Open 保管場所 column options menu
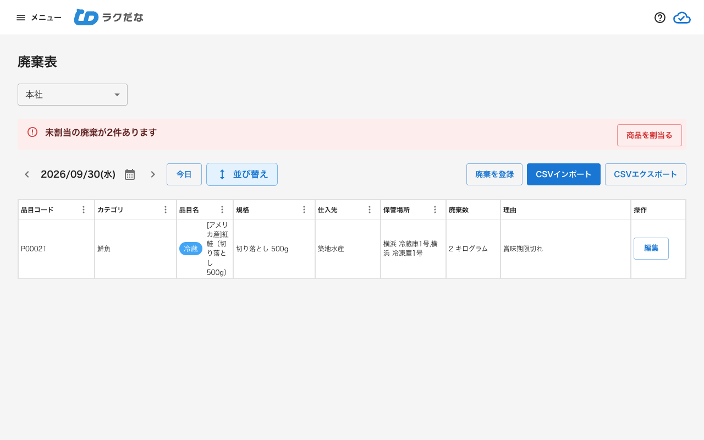The width and height of the screenshot is (704, 440). (x=435, y=210)
